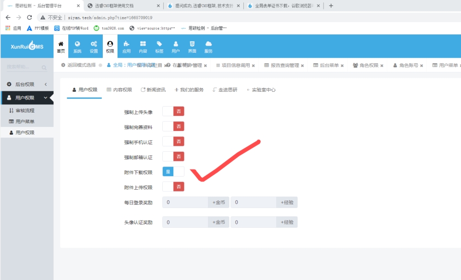Open 用户菜单 in the sidebar
The image size is (461, 280).
click(27, 121)
